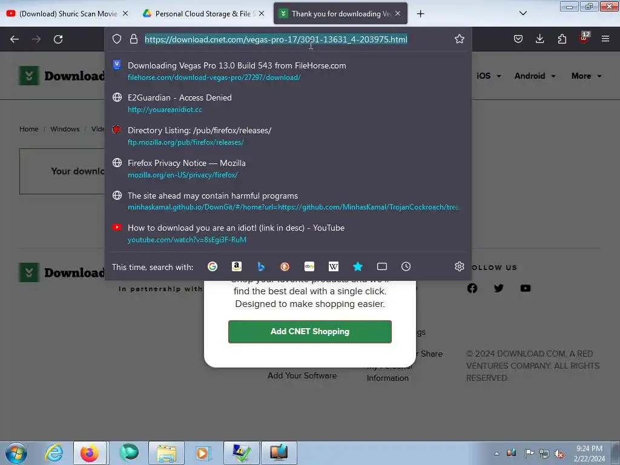This screenshot has height=465, width=620.
Task: Click the Download.com footer logo
Action: pos(62,272)
